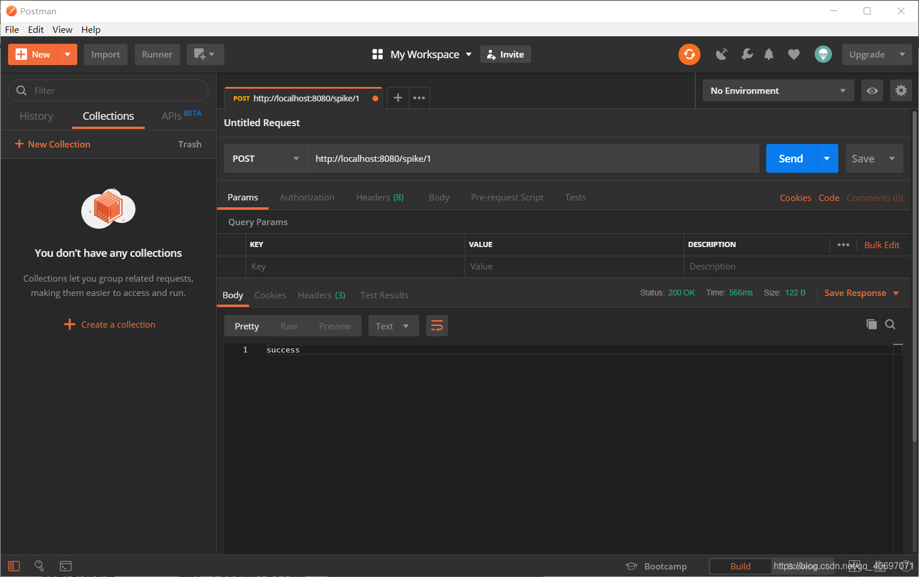Click the heart icon

(794, 54)
